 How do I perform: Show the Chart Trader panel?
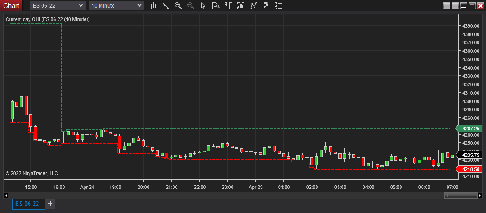228,5
